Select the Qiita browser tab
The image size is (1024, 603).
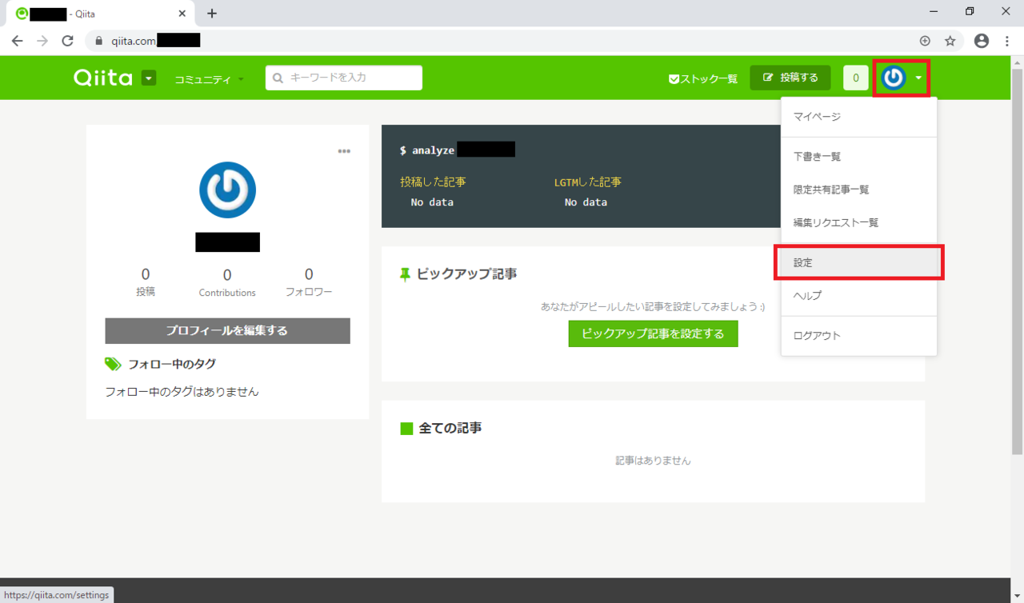pos(101,14)
